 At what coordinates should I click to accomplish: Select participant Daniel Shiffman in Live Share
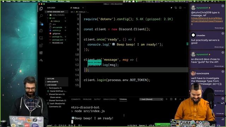(x=56, y=91)
